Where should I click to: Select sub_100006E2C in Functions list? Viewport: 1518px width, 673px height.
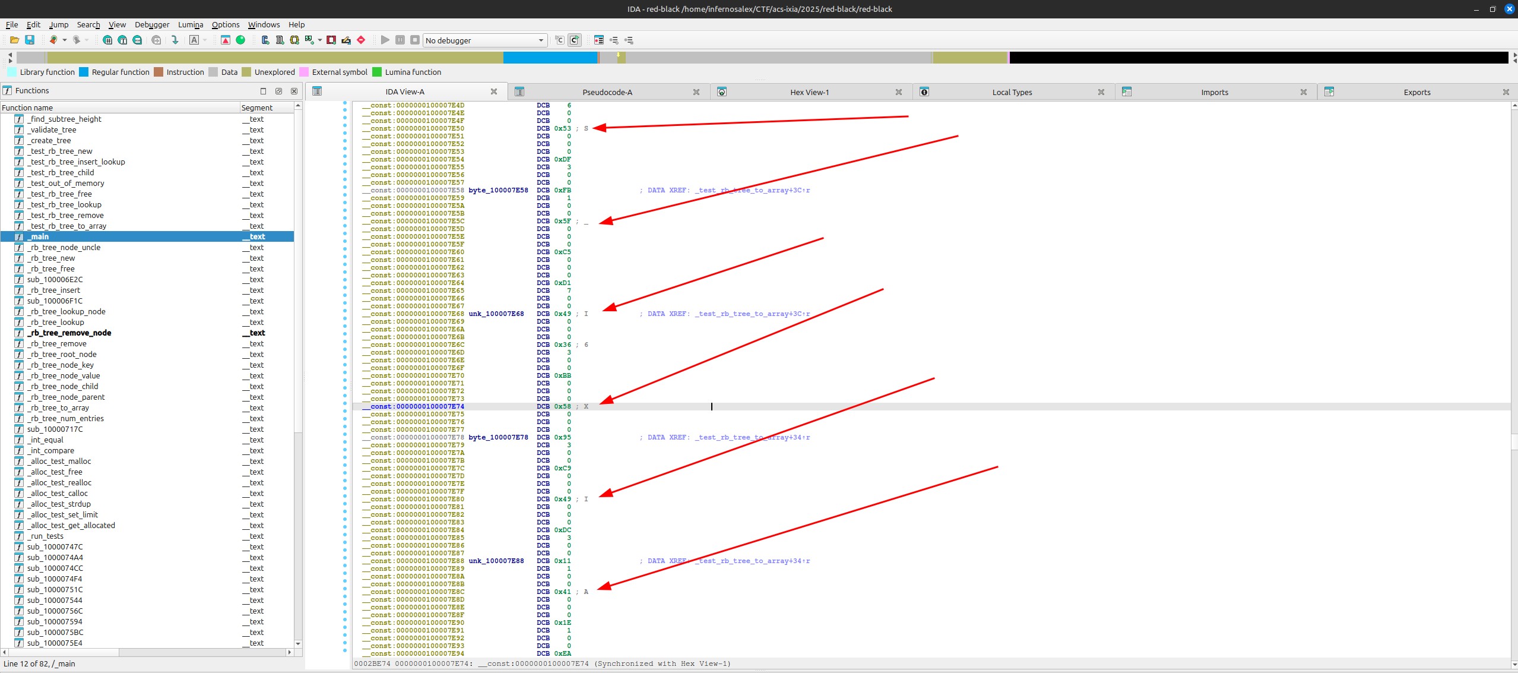coord(55,279)
